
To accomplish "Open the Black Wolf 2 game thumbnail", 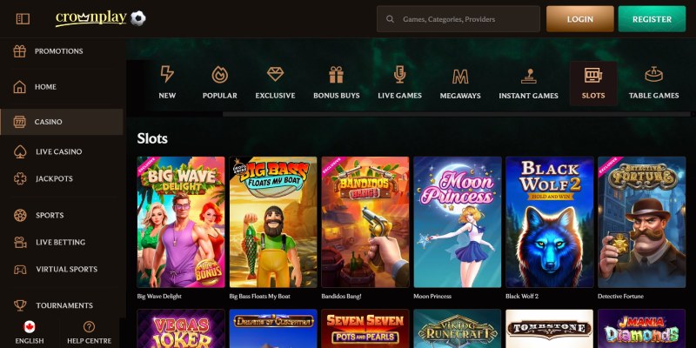I will click(550, 222).
